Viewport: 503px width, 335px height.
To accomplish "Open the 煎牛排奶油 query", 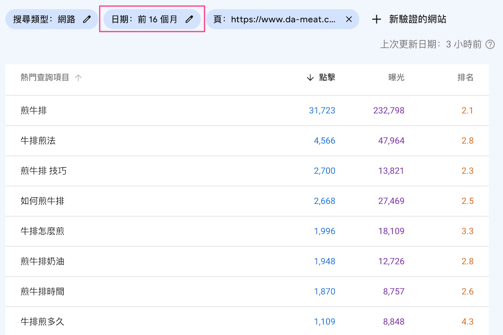I will click(42, 261).
